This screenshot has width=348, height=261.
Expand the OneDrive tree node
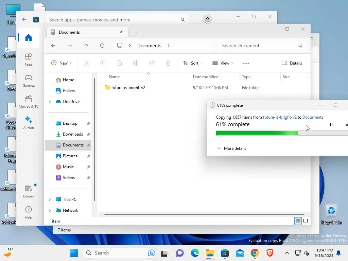click(50, 102)
